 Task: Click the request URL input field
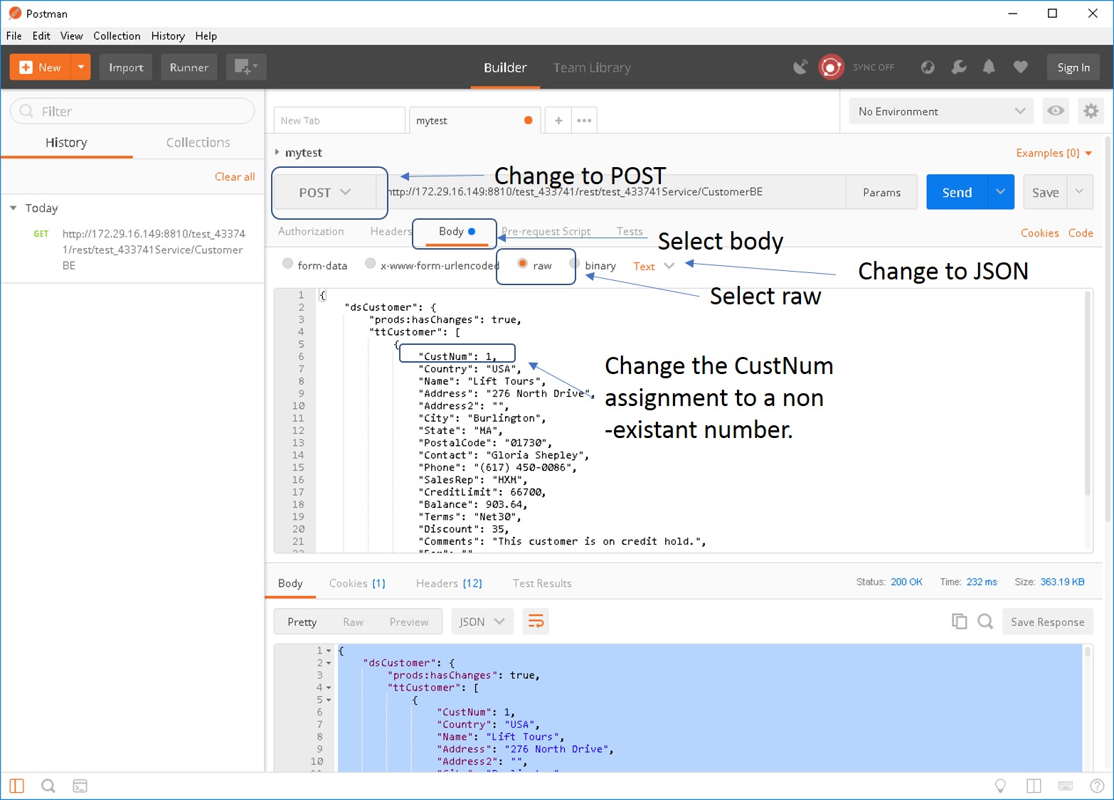(612, 192)
